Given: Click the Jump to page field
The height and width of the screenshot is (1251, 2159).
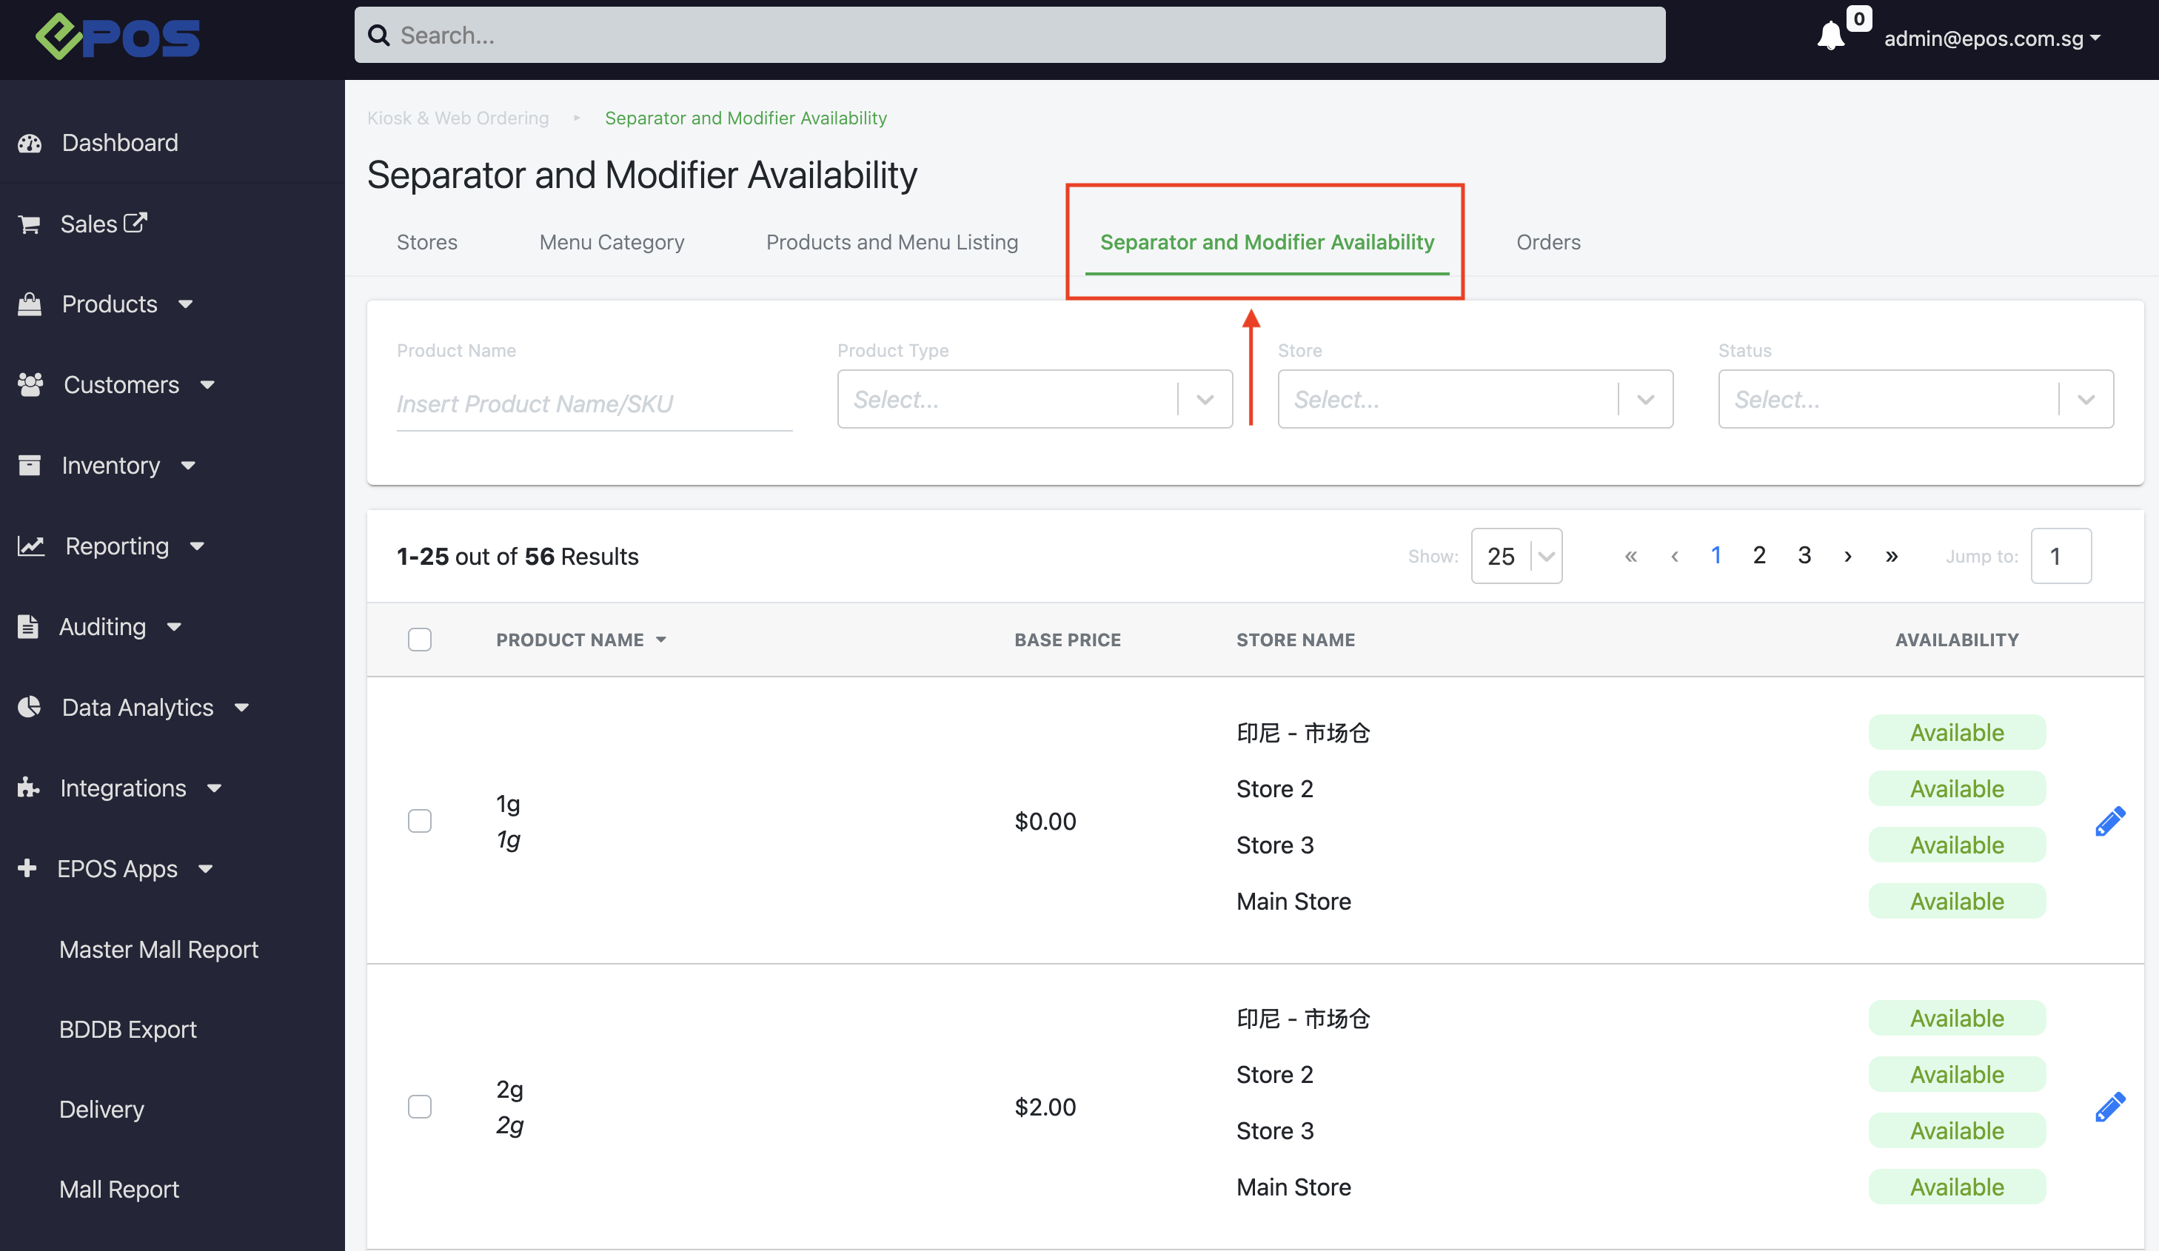Looking at the screenshot, I should click(x=2061, y=556).
